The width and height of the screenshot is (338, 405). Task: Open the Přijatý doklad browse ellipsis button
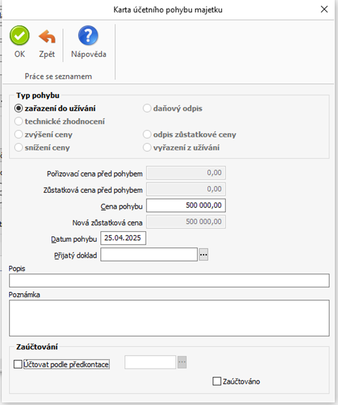pos(203,255)
